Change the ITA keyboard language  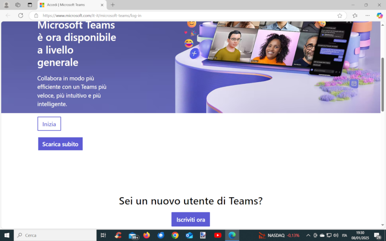[344, 235]
